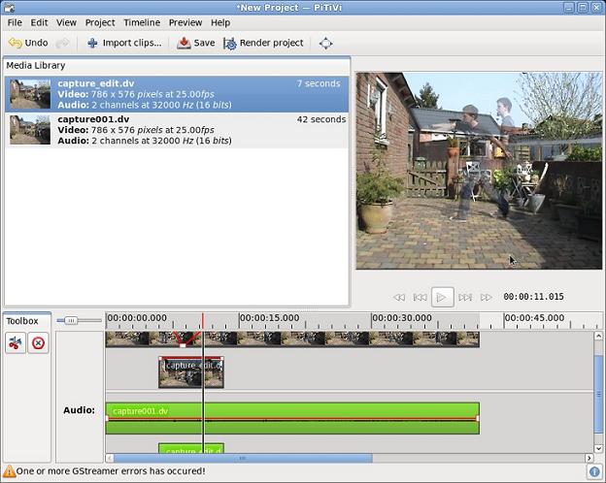The height and width of the screenshot is (483, 606).
Task: Click the audio volume line right handle
Action: (477, 419)
